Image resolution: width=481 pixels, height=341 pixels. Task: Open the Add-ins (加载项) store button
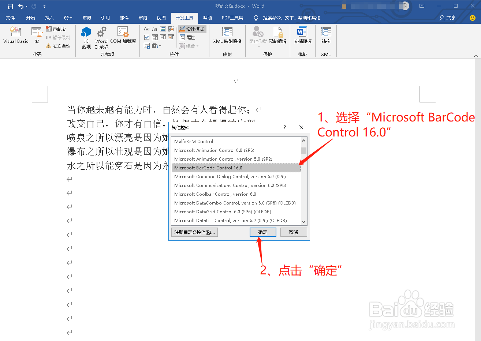(x=86, y=37)
